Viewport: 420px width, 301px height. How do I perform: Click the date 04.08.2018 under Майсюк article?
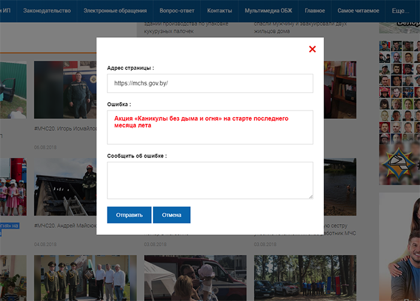pos(45,245)
